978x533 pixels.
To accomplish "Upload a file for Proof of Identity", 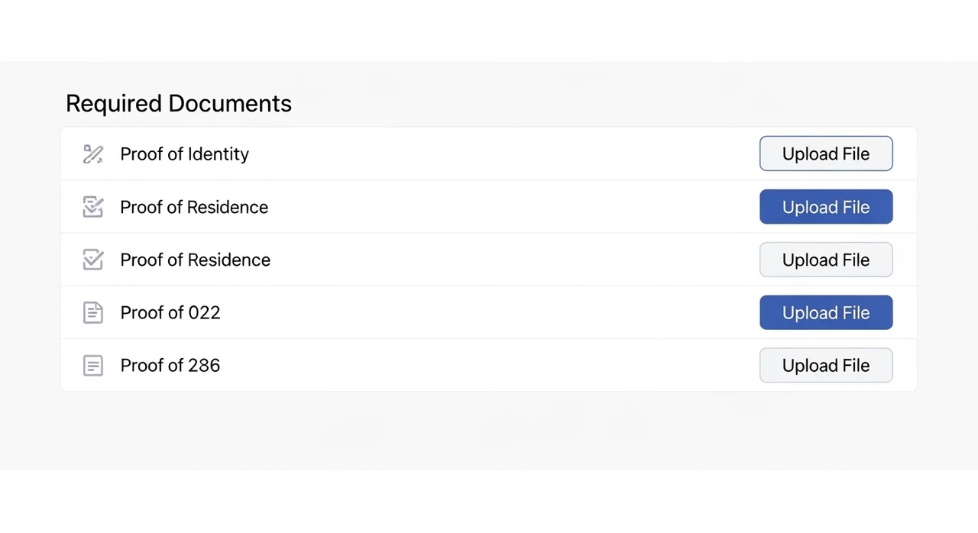I will tap(825, 153).
